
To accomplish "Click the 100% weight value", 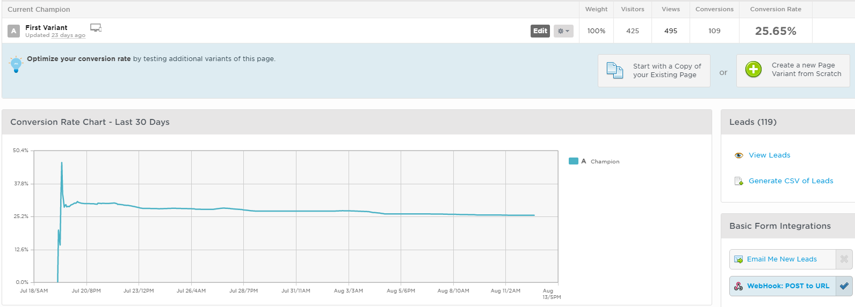I will tap(596, 31).
